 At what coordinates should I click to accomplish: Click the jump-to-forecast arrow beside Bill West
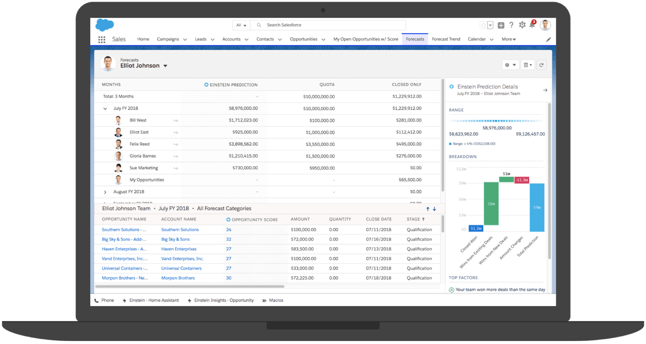coord(176,121)
